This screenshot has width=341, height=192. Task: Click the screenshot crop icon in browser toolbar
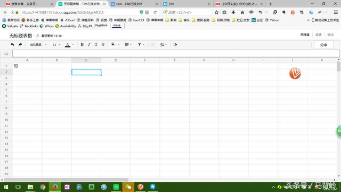coord(302,12)
